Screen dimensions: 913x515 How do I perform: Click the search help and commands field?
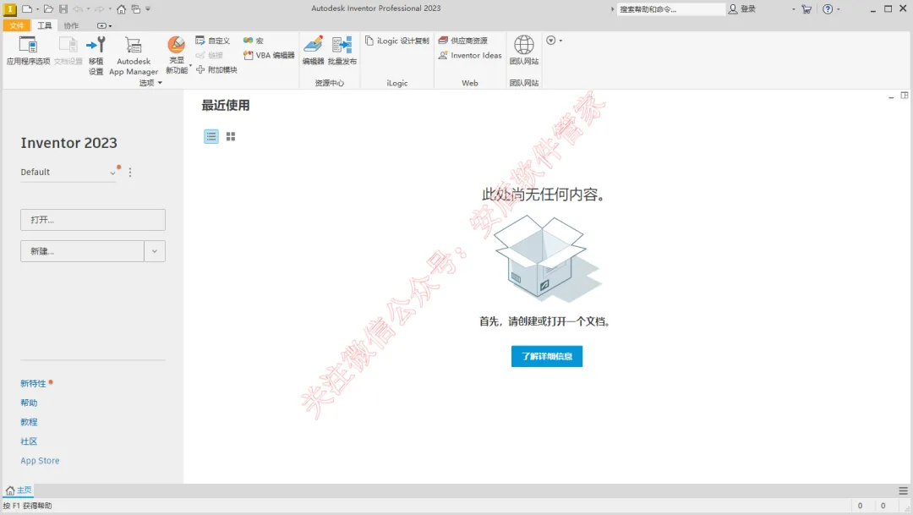[x=670, y=9]
